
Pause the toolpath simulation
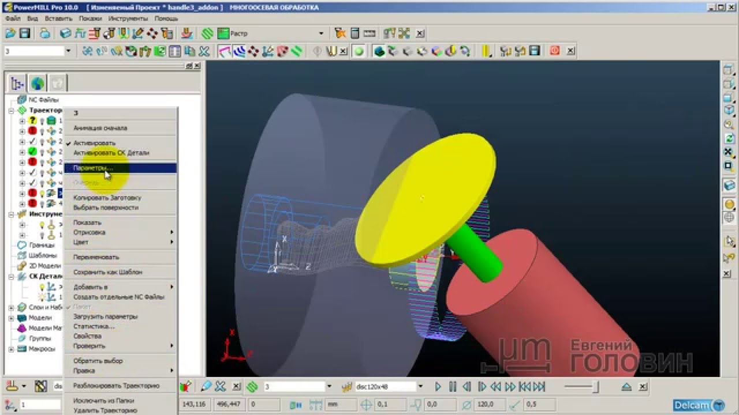[x=453, y=387]
